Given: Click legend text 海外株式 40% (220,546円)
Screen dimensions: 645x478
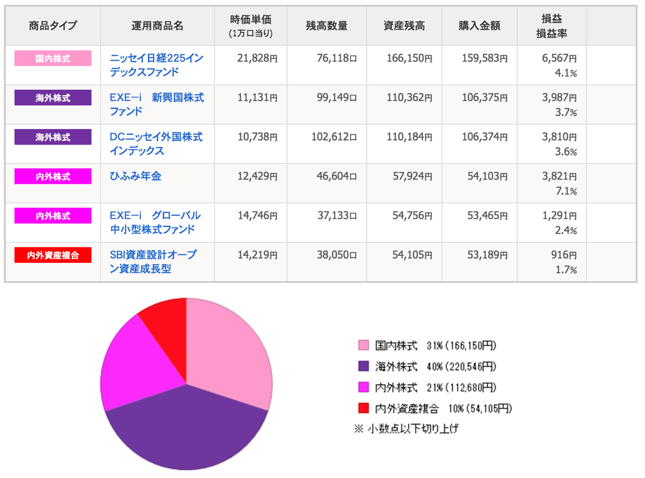Looking at the screenshot, I should click(435, 367).
